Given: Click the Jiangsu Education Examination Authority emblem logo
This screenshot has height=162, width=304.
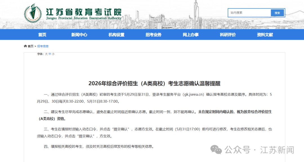Looking at the screenshot, I should coord(33,13).
